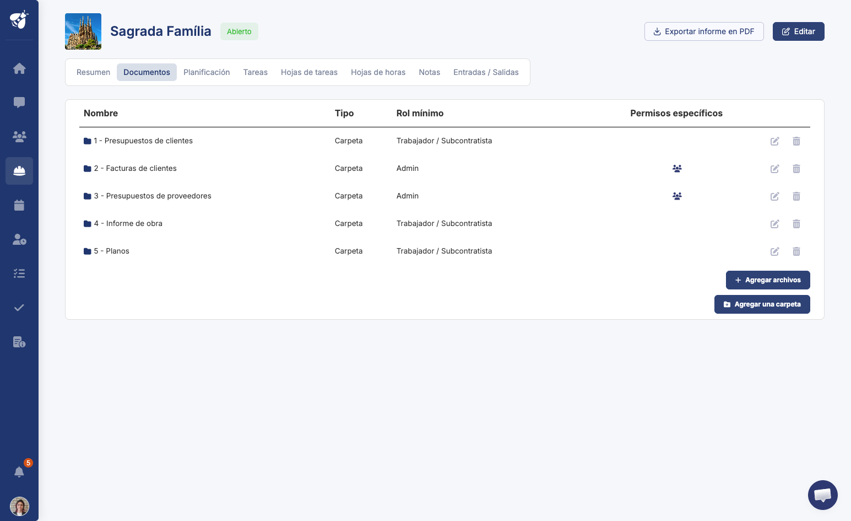
Task: Open the home icon in sidebar
Action: (x=19, y=68)
